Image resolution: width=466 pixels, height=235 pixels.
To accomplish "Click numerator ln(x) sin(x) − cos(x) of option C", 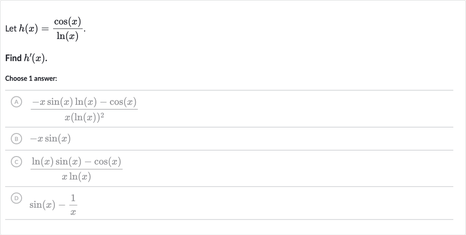I will (77, 162).
